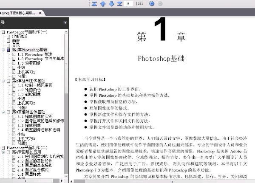Go to first page icon

94,3
